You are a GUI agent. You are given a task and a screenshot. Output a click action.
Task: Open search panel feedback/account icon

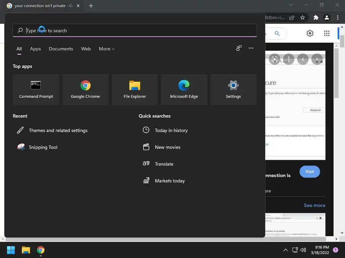click(x=239, y=48)
